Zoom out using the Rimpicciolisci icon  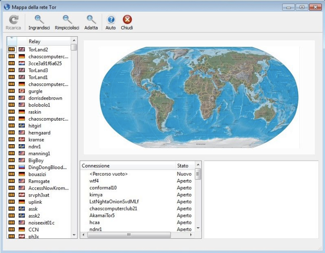(x=67, y=19)
